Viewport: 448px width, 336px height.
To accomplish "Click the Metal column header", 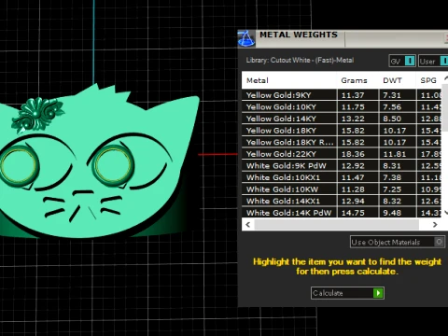I will coord(288,80).
